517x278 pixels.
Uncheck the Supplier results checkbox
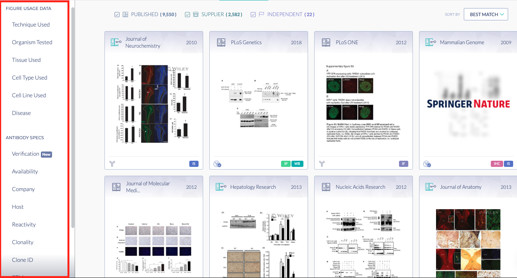(187, 15)
